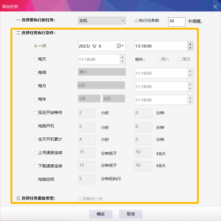
Task: Click down arrow of the 每年 time spinner
Action: coord(190,102)
